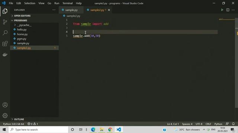Change language mode Python
The width and height of the screenshot is (238, 133).
[x=218, y=124]
